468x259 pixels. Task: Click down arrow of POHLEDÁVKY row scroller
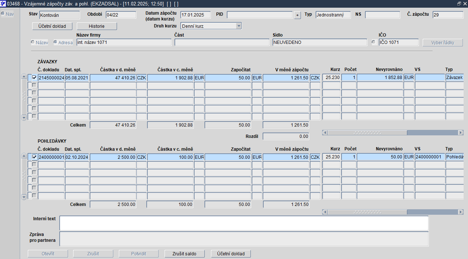(24, 197)
